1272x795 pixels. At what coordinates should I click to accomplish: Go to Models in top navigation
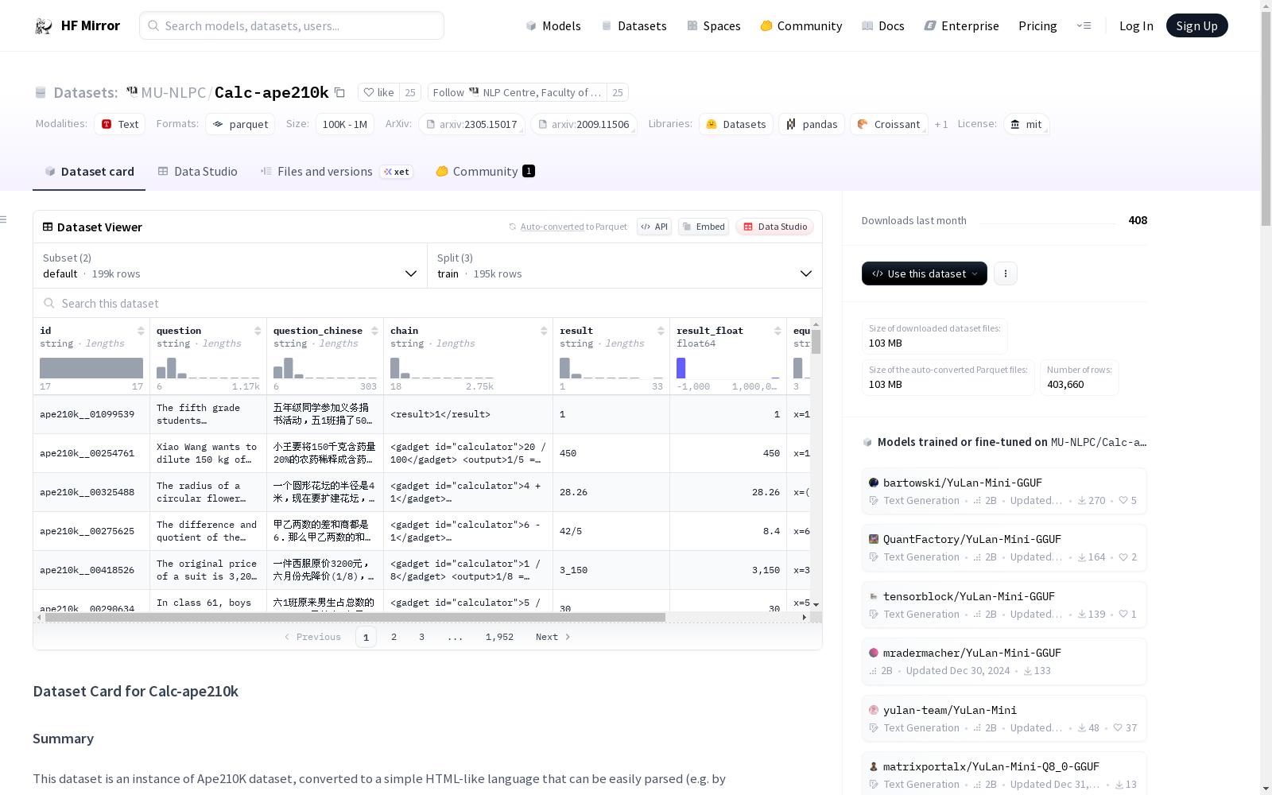pos(553,26)
